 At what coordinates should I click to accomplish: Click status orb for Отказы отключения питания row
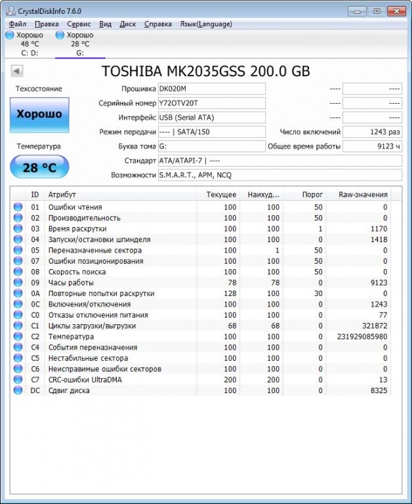(x=18, y=315)
